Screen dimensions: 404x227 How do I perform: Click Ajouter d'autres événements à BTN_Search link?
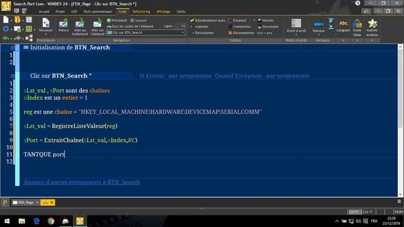[81, 182]
